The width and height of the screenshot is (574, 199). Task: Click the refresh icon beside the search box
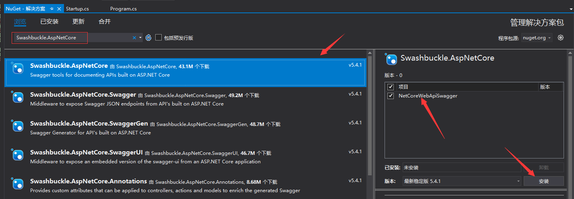[x=148, y=37]
